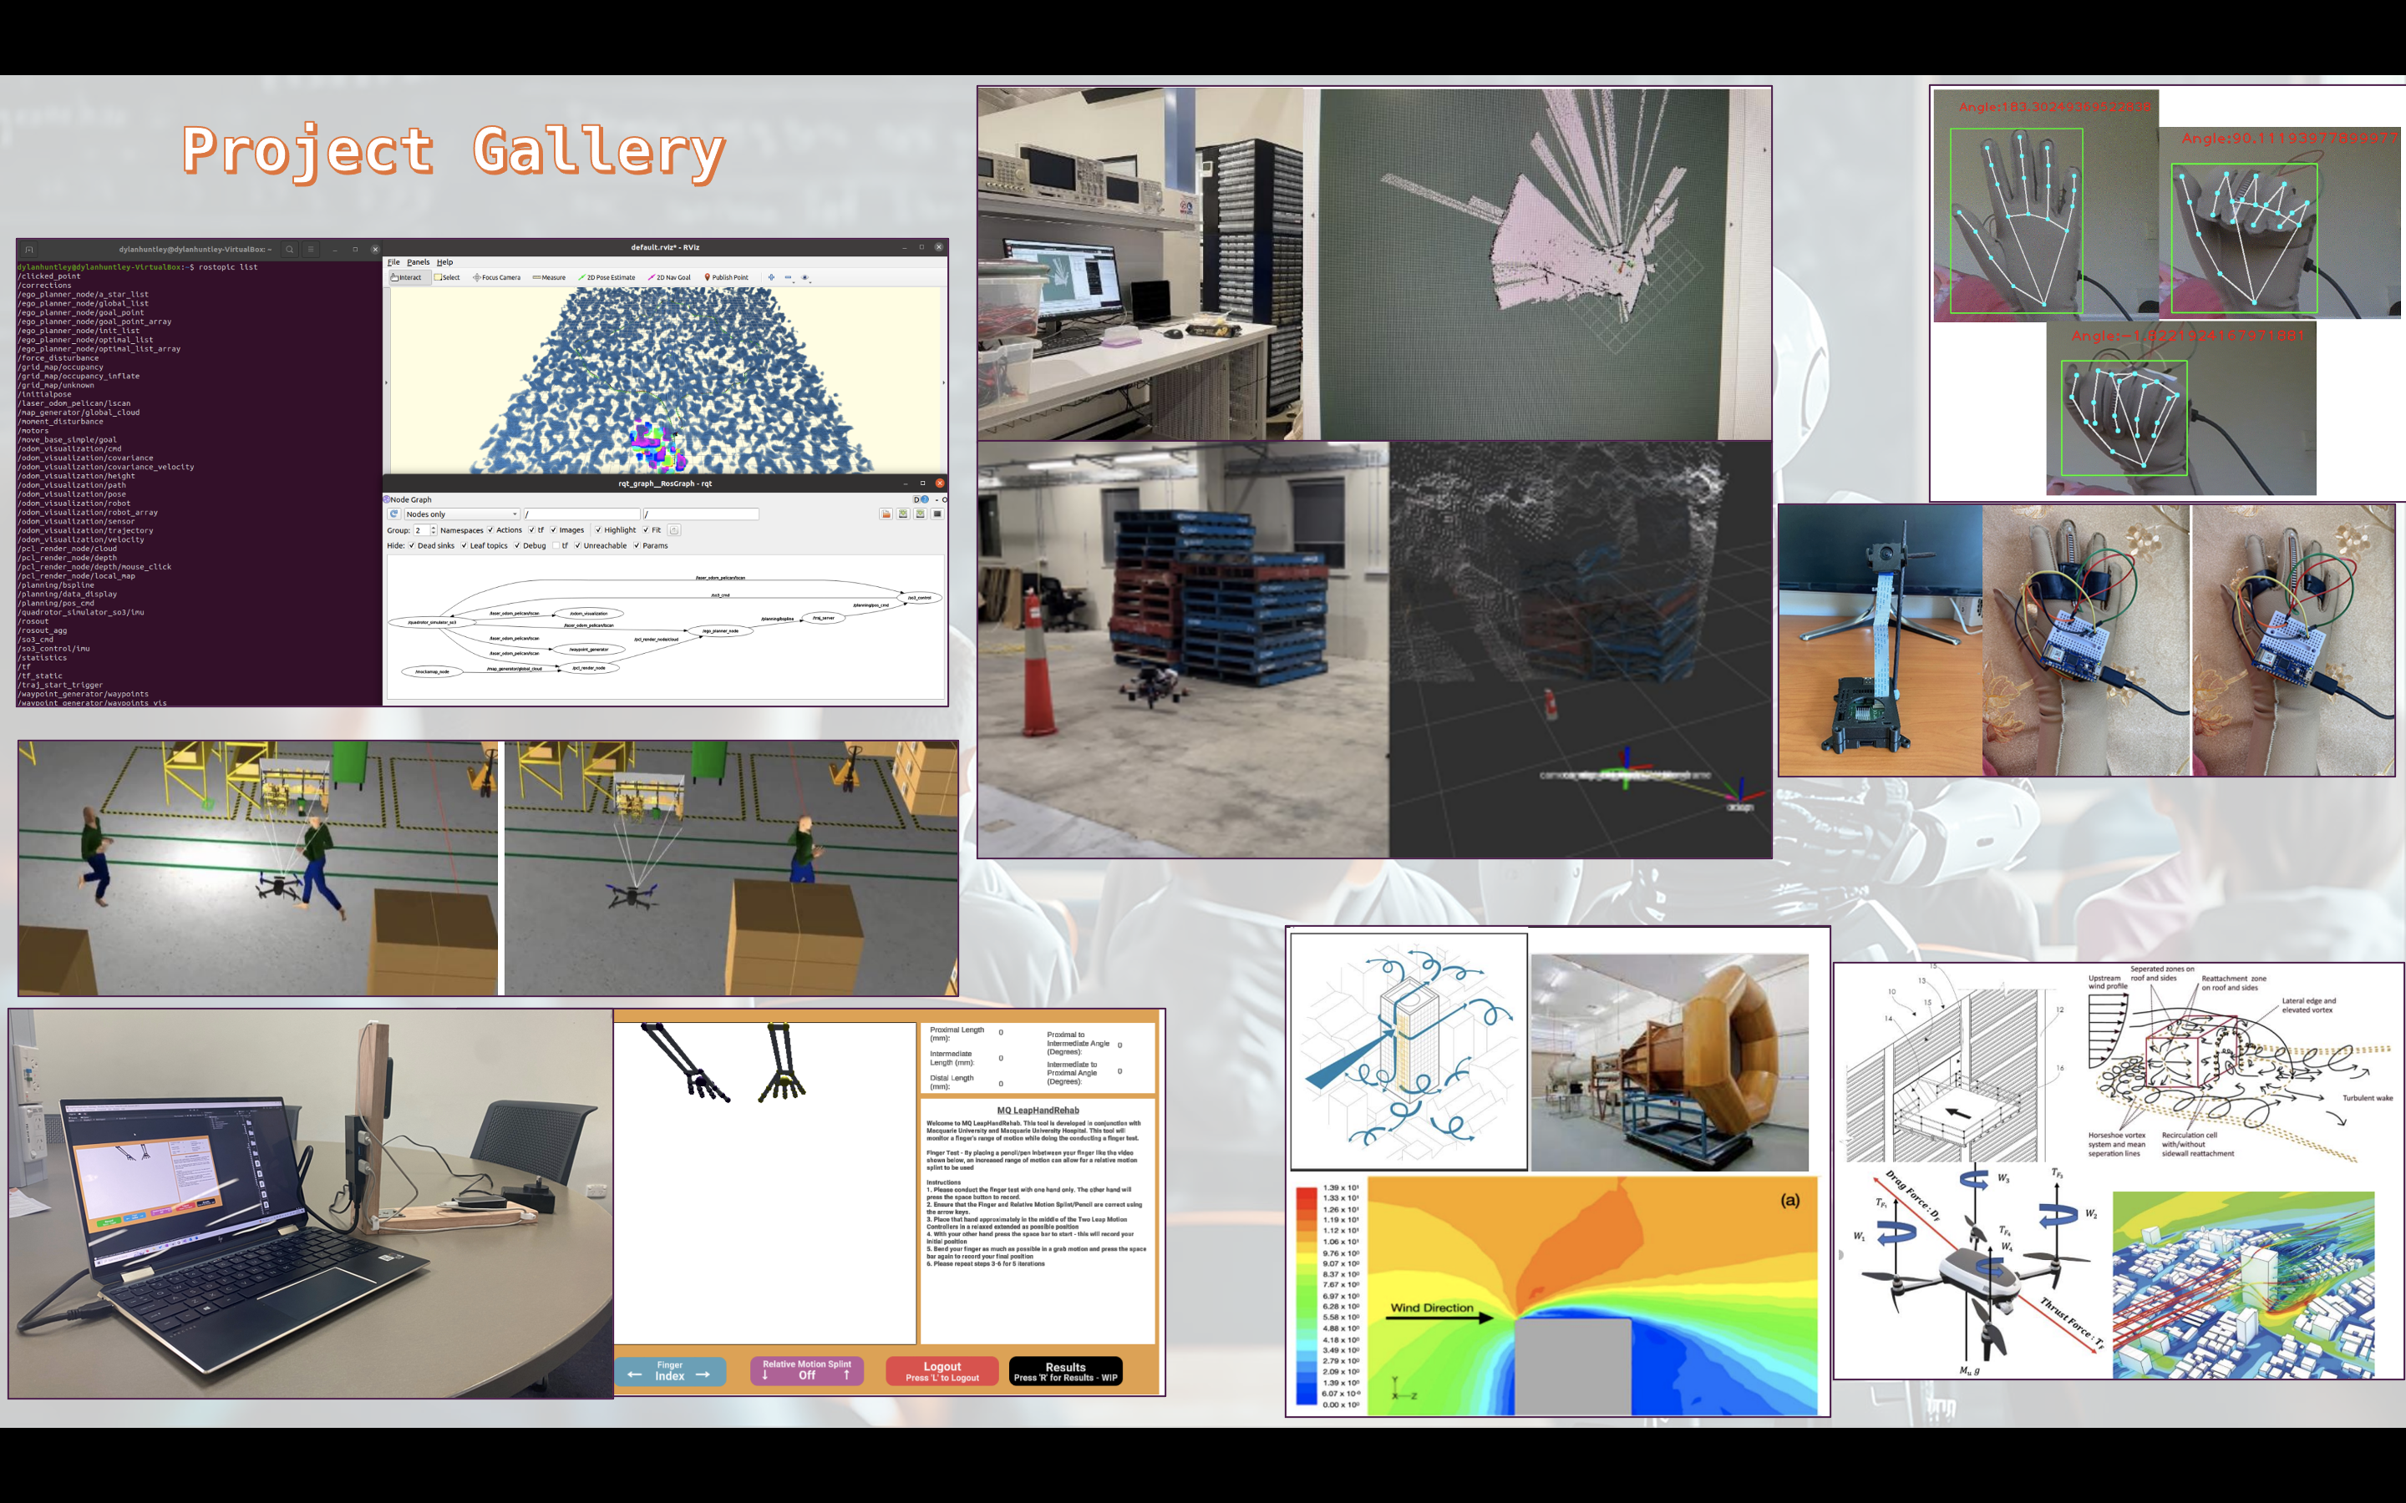Open the Panels menu in RViz

tap(418, 262)
